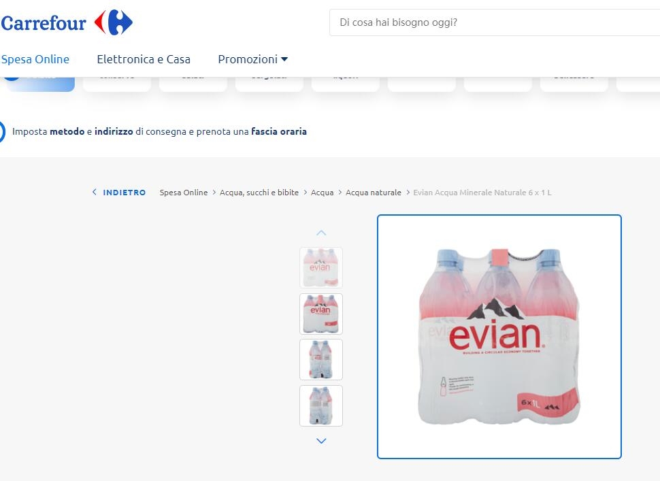Screen dimensions: 660x481
Task: Select the first faded evian thumbnail
Action: coord(321,267)
